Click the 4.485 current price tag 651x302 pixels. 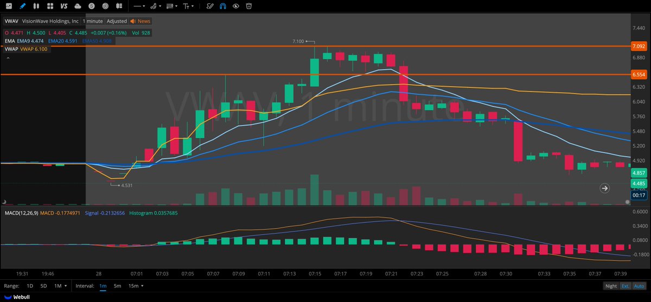638,183
